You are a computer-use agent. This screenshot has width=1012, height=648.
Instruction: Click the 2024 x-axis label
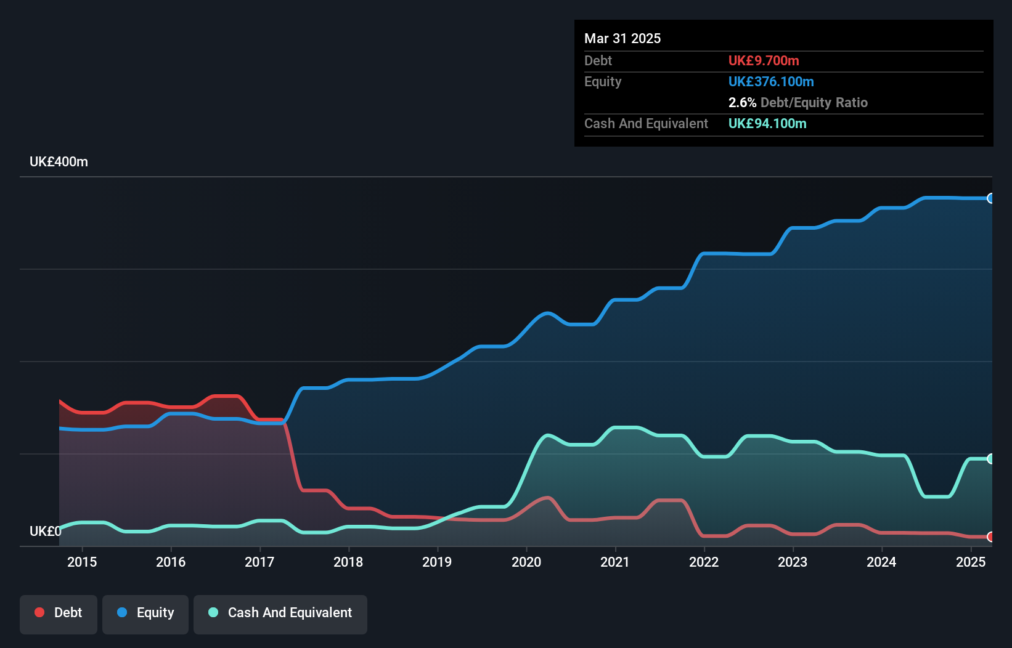[x=881, y=562]
